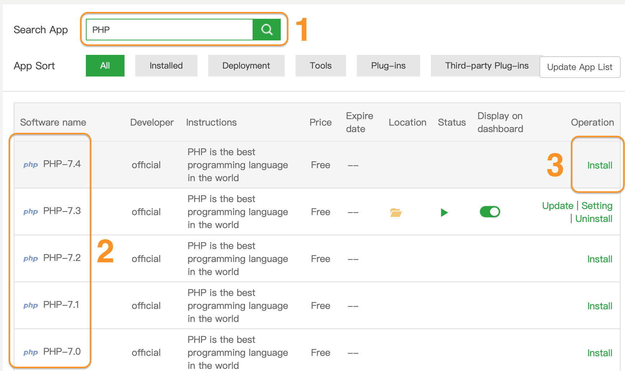This screenshot has width=625, height=371.
Task: Select the All filter
Action: [x=105, y=65]
